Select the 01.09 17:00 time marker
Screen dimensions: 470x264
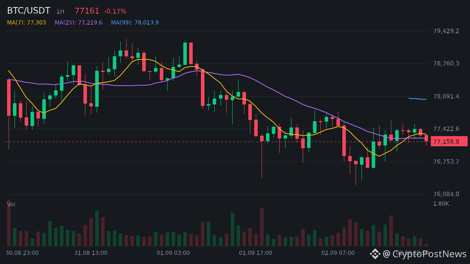point(255,253)
